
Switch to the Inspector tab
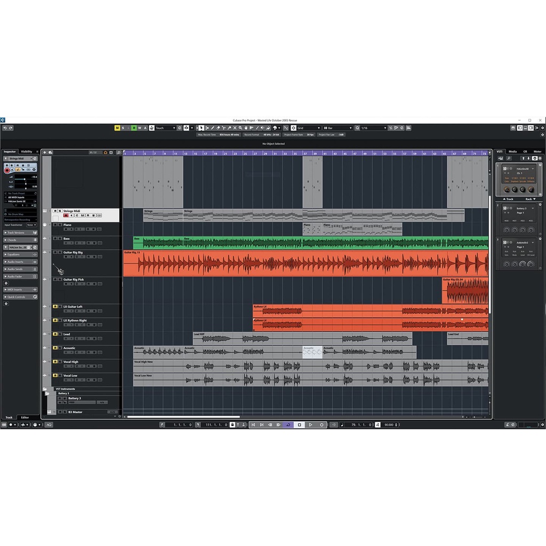coord(10,152)
